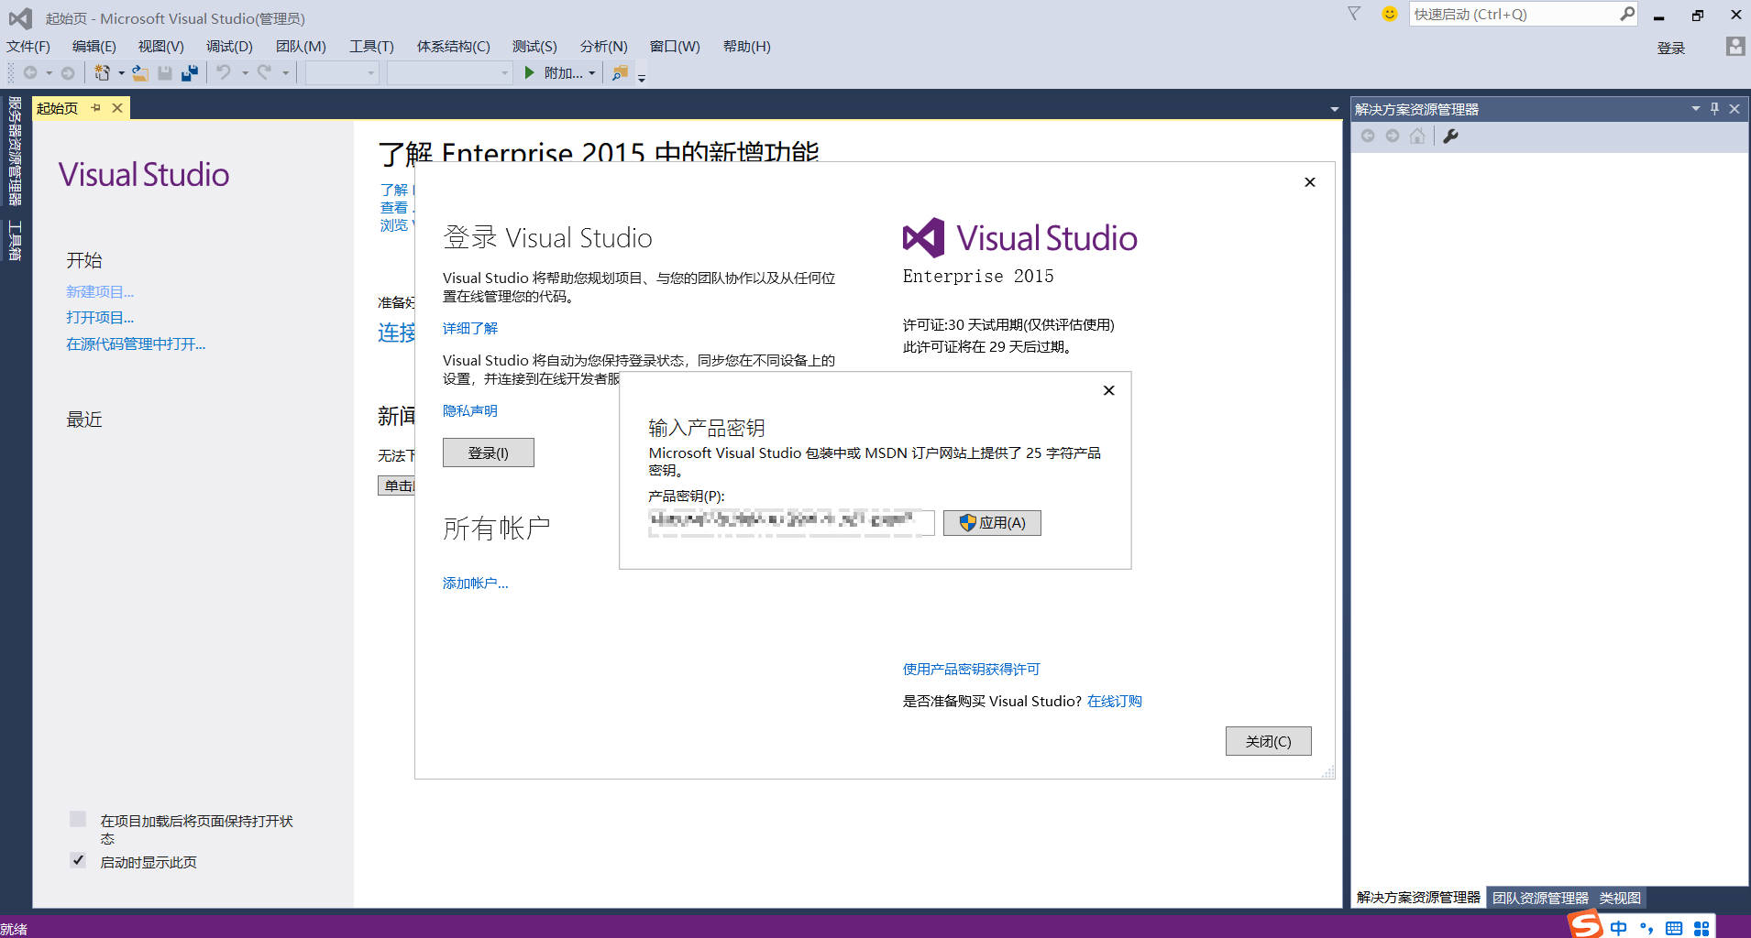Open the toolbar options overflow arrow

coord(642,78)
